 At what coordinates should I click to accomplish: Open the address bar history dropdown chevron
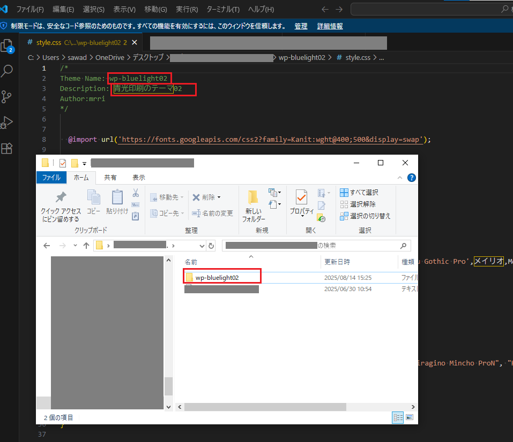pyautogui.click(x=202, y=246)
